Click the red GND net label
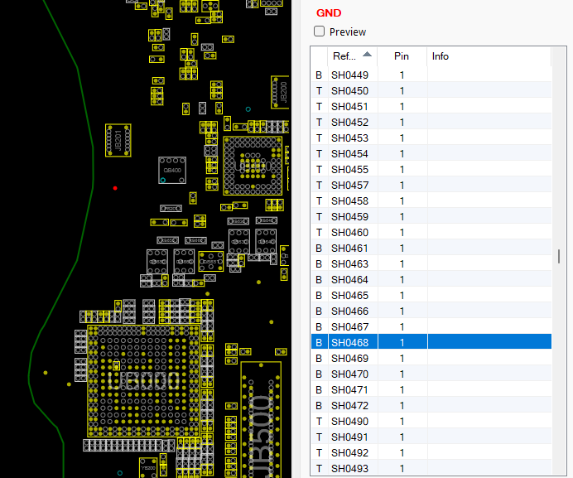Viewport: 573px width, 478px height. 329,13
